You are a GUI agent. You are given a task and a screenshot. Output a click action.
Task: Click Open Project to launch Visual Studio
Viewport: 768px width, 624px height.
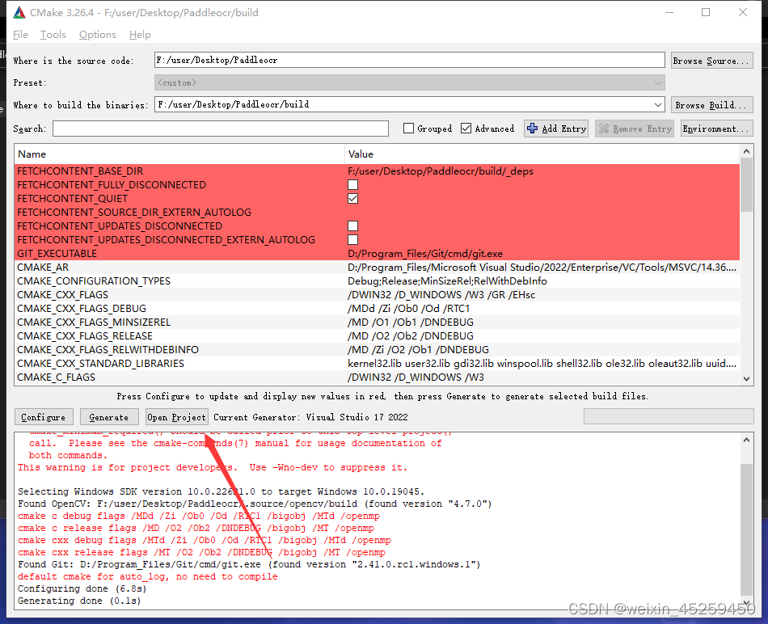click(x=176, y=416)
